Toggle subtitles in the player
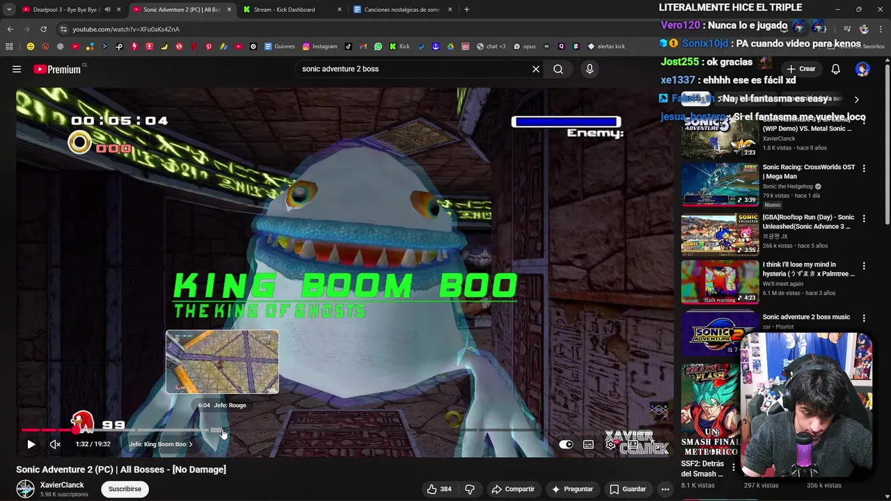The height and width of the screenshot is (501, 891). click(588, 444)
